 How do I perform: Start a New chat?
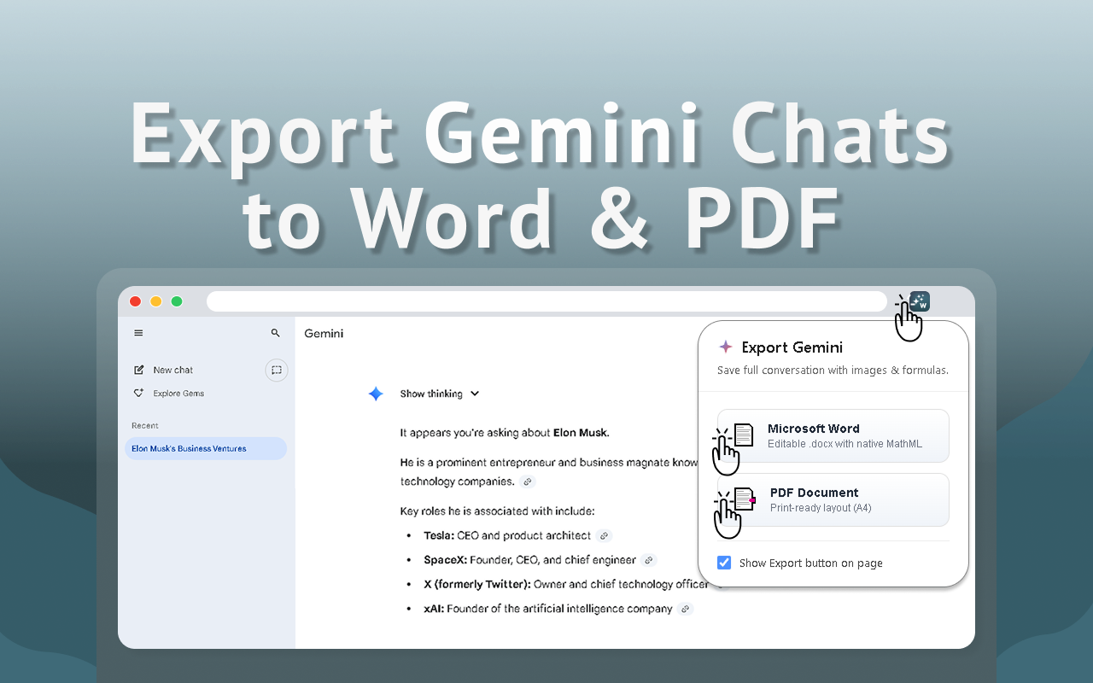pyautogui.click(x=173, y=370)
